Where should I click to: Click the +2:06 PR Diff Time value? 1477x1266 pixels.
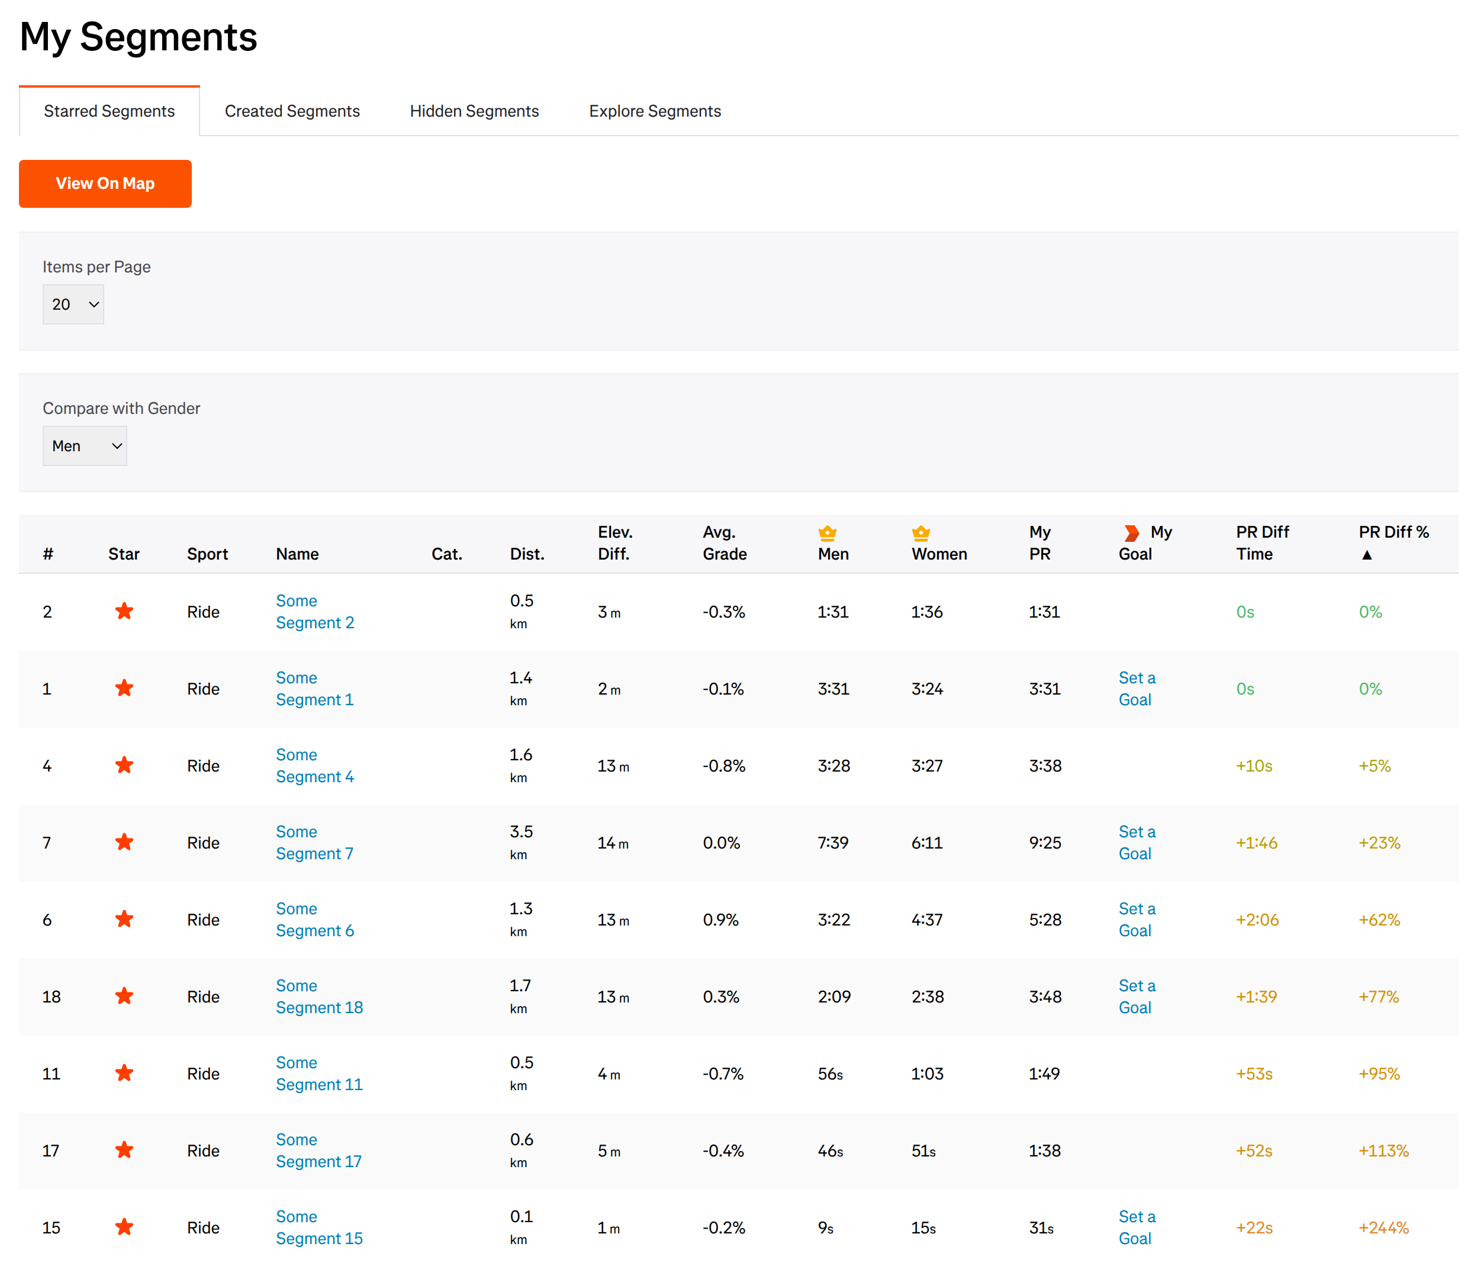[x=1257, y=920]
